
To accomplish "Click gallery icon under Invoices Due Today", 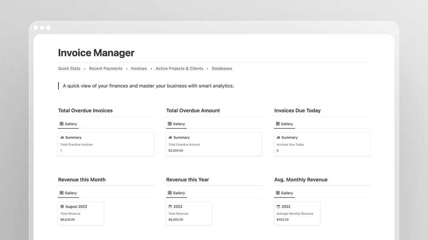I will (x=278, y=124).
